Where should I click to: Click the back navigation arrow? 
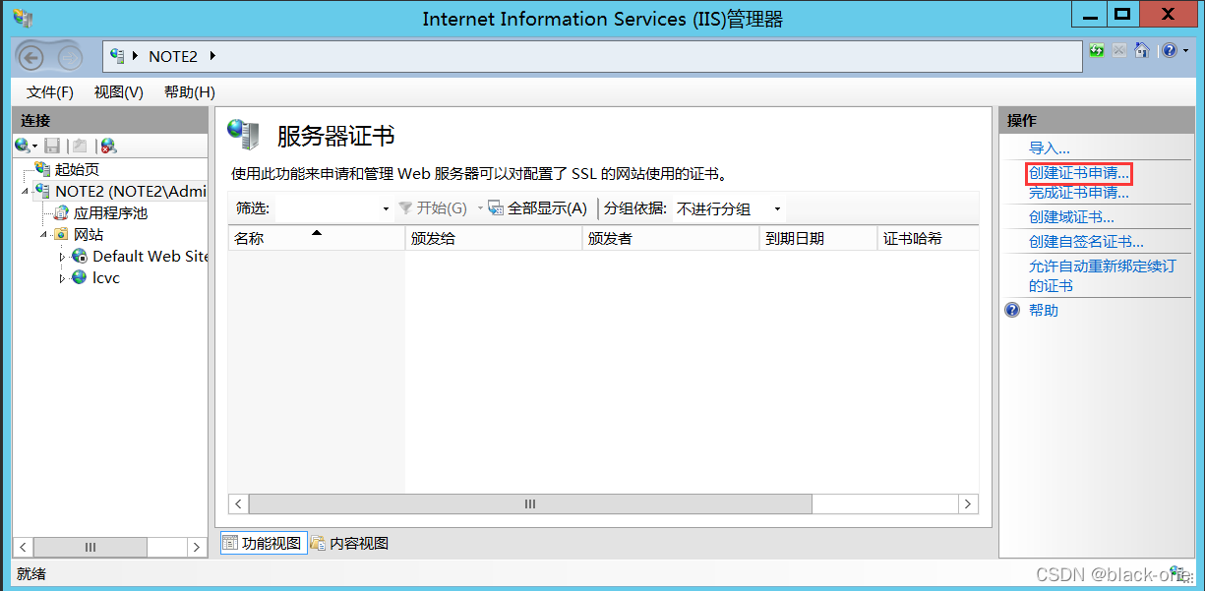(x=30, y=58)
